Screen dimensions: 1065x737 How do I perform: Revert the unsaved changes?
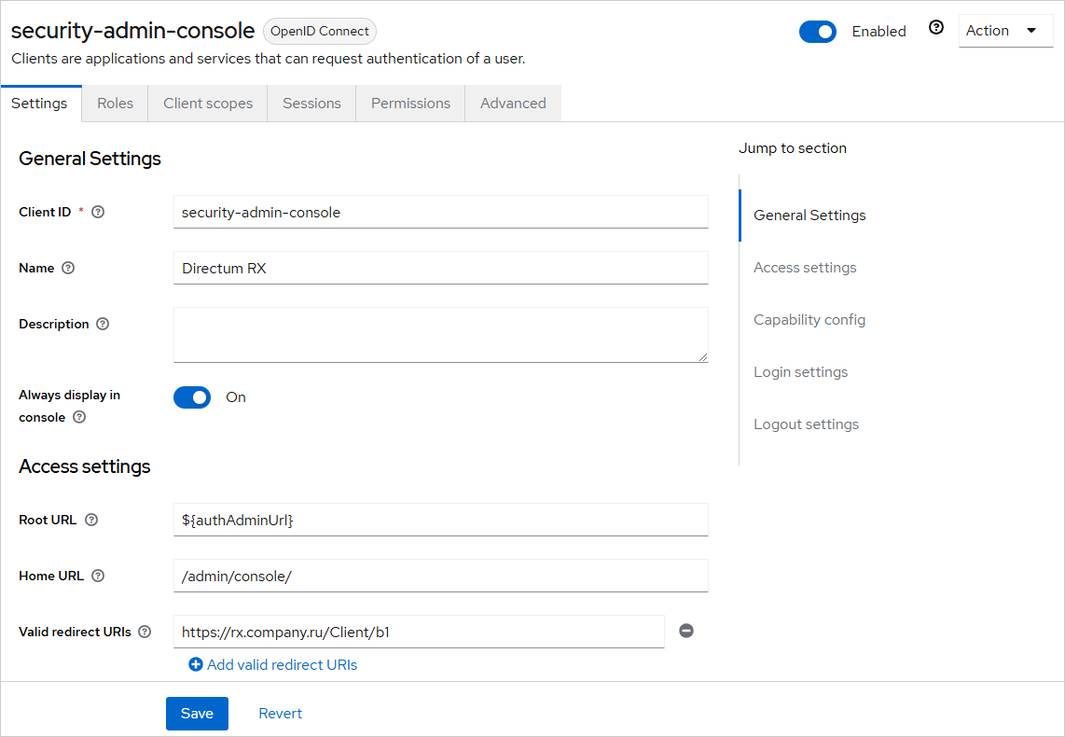[280, 714]
